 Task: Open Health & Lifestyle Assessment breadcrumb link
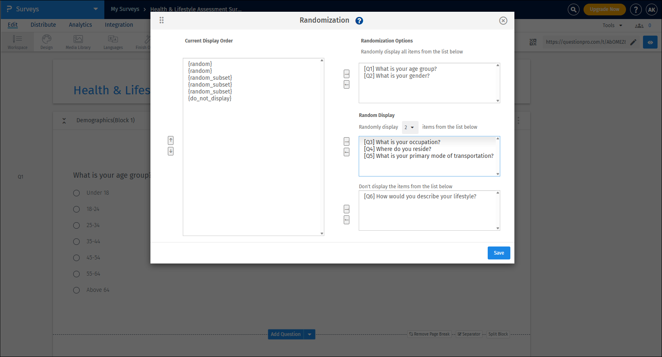[196, 9]
